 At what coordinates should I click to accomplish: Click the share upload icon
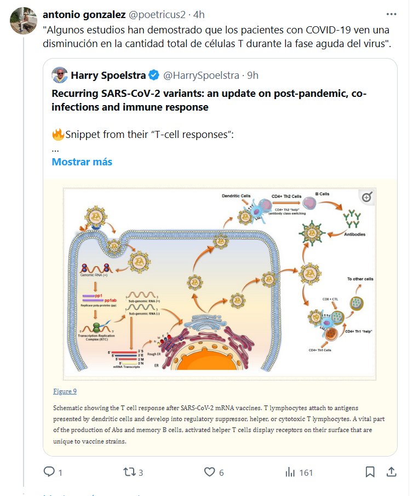point(391,472)
